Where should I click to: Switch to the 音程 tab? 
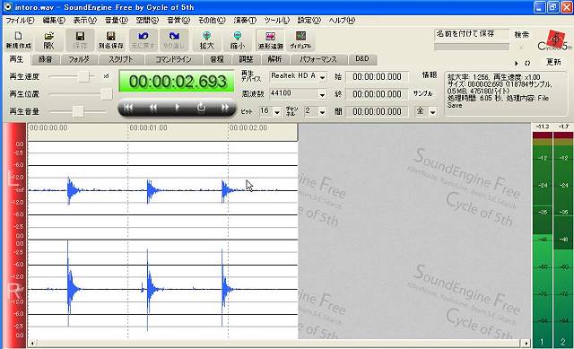coord(217,59)
